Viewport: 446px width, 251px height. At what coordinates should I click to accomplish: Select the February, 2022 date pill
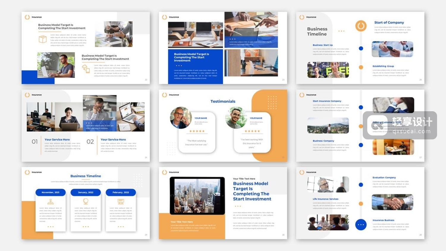click(121, 192)
